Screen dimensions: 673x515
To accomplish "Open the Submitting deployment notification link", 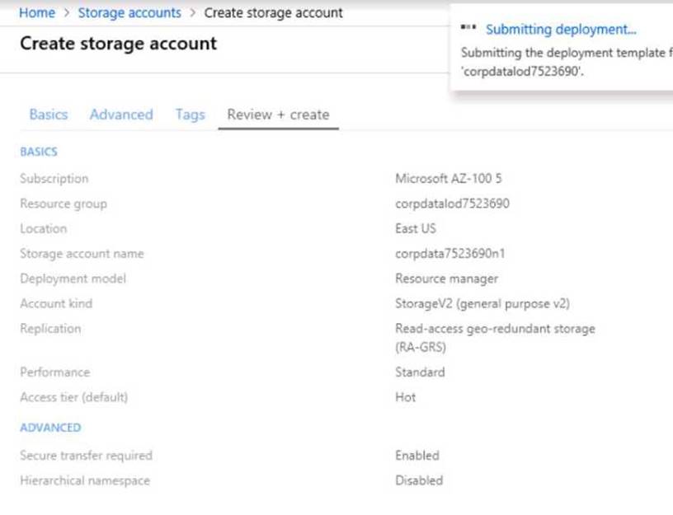I will click(561, 29).
